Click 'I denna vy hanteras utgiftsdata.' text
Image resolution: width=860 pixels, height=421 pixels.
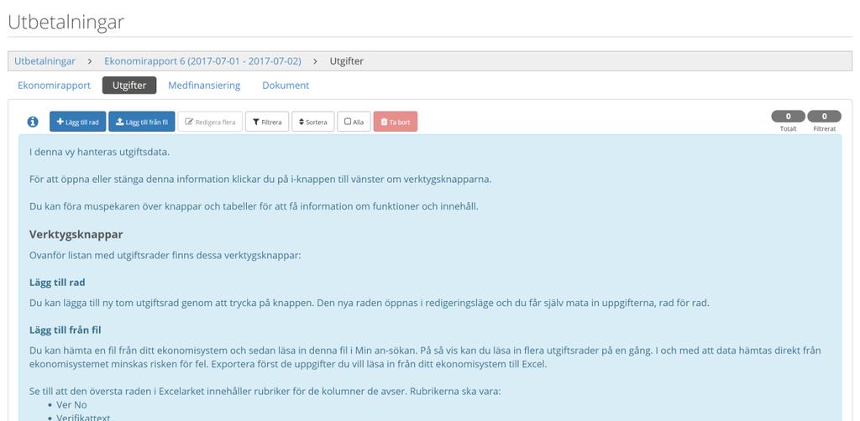99,152
